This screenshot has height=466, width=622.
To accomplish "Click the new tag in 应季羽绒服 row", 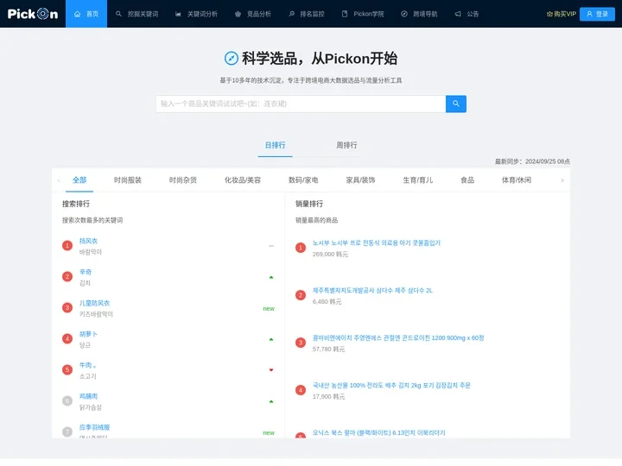I will [269, 432].
